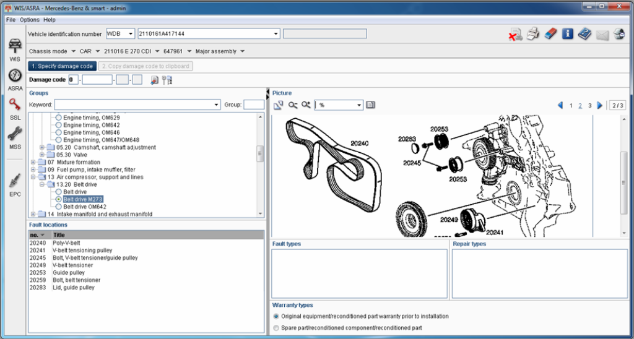The width and height of the screenshot is (634, 339).
Task: Click the damage code tools icon
Action: [167, 80]
